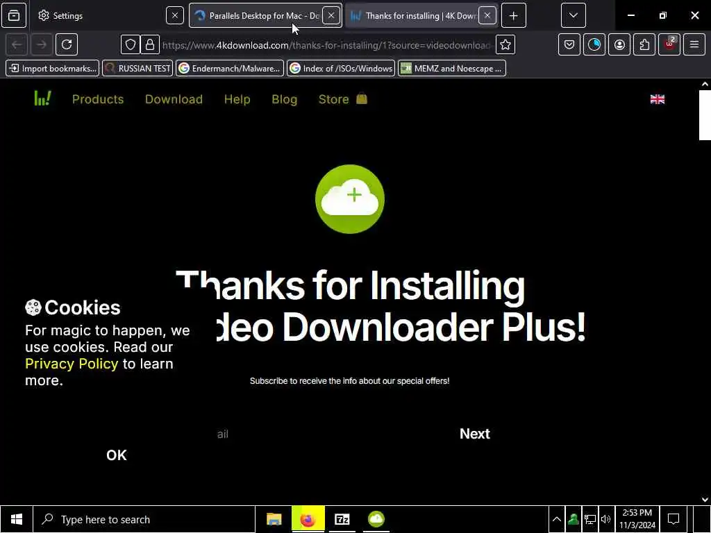Open network status tray icon
This screenshot has width=711, height=533.
pyautogui.click(x=590, y=519)
